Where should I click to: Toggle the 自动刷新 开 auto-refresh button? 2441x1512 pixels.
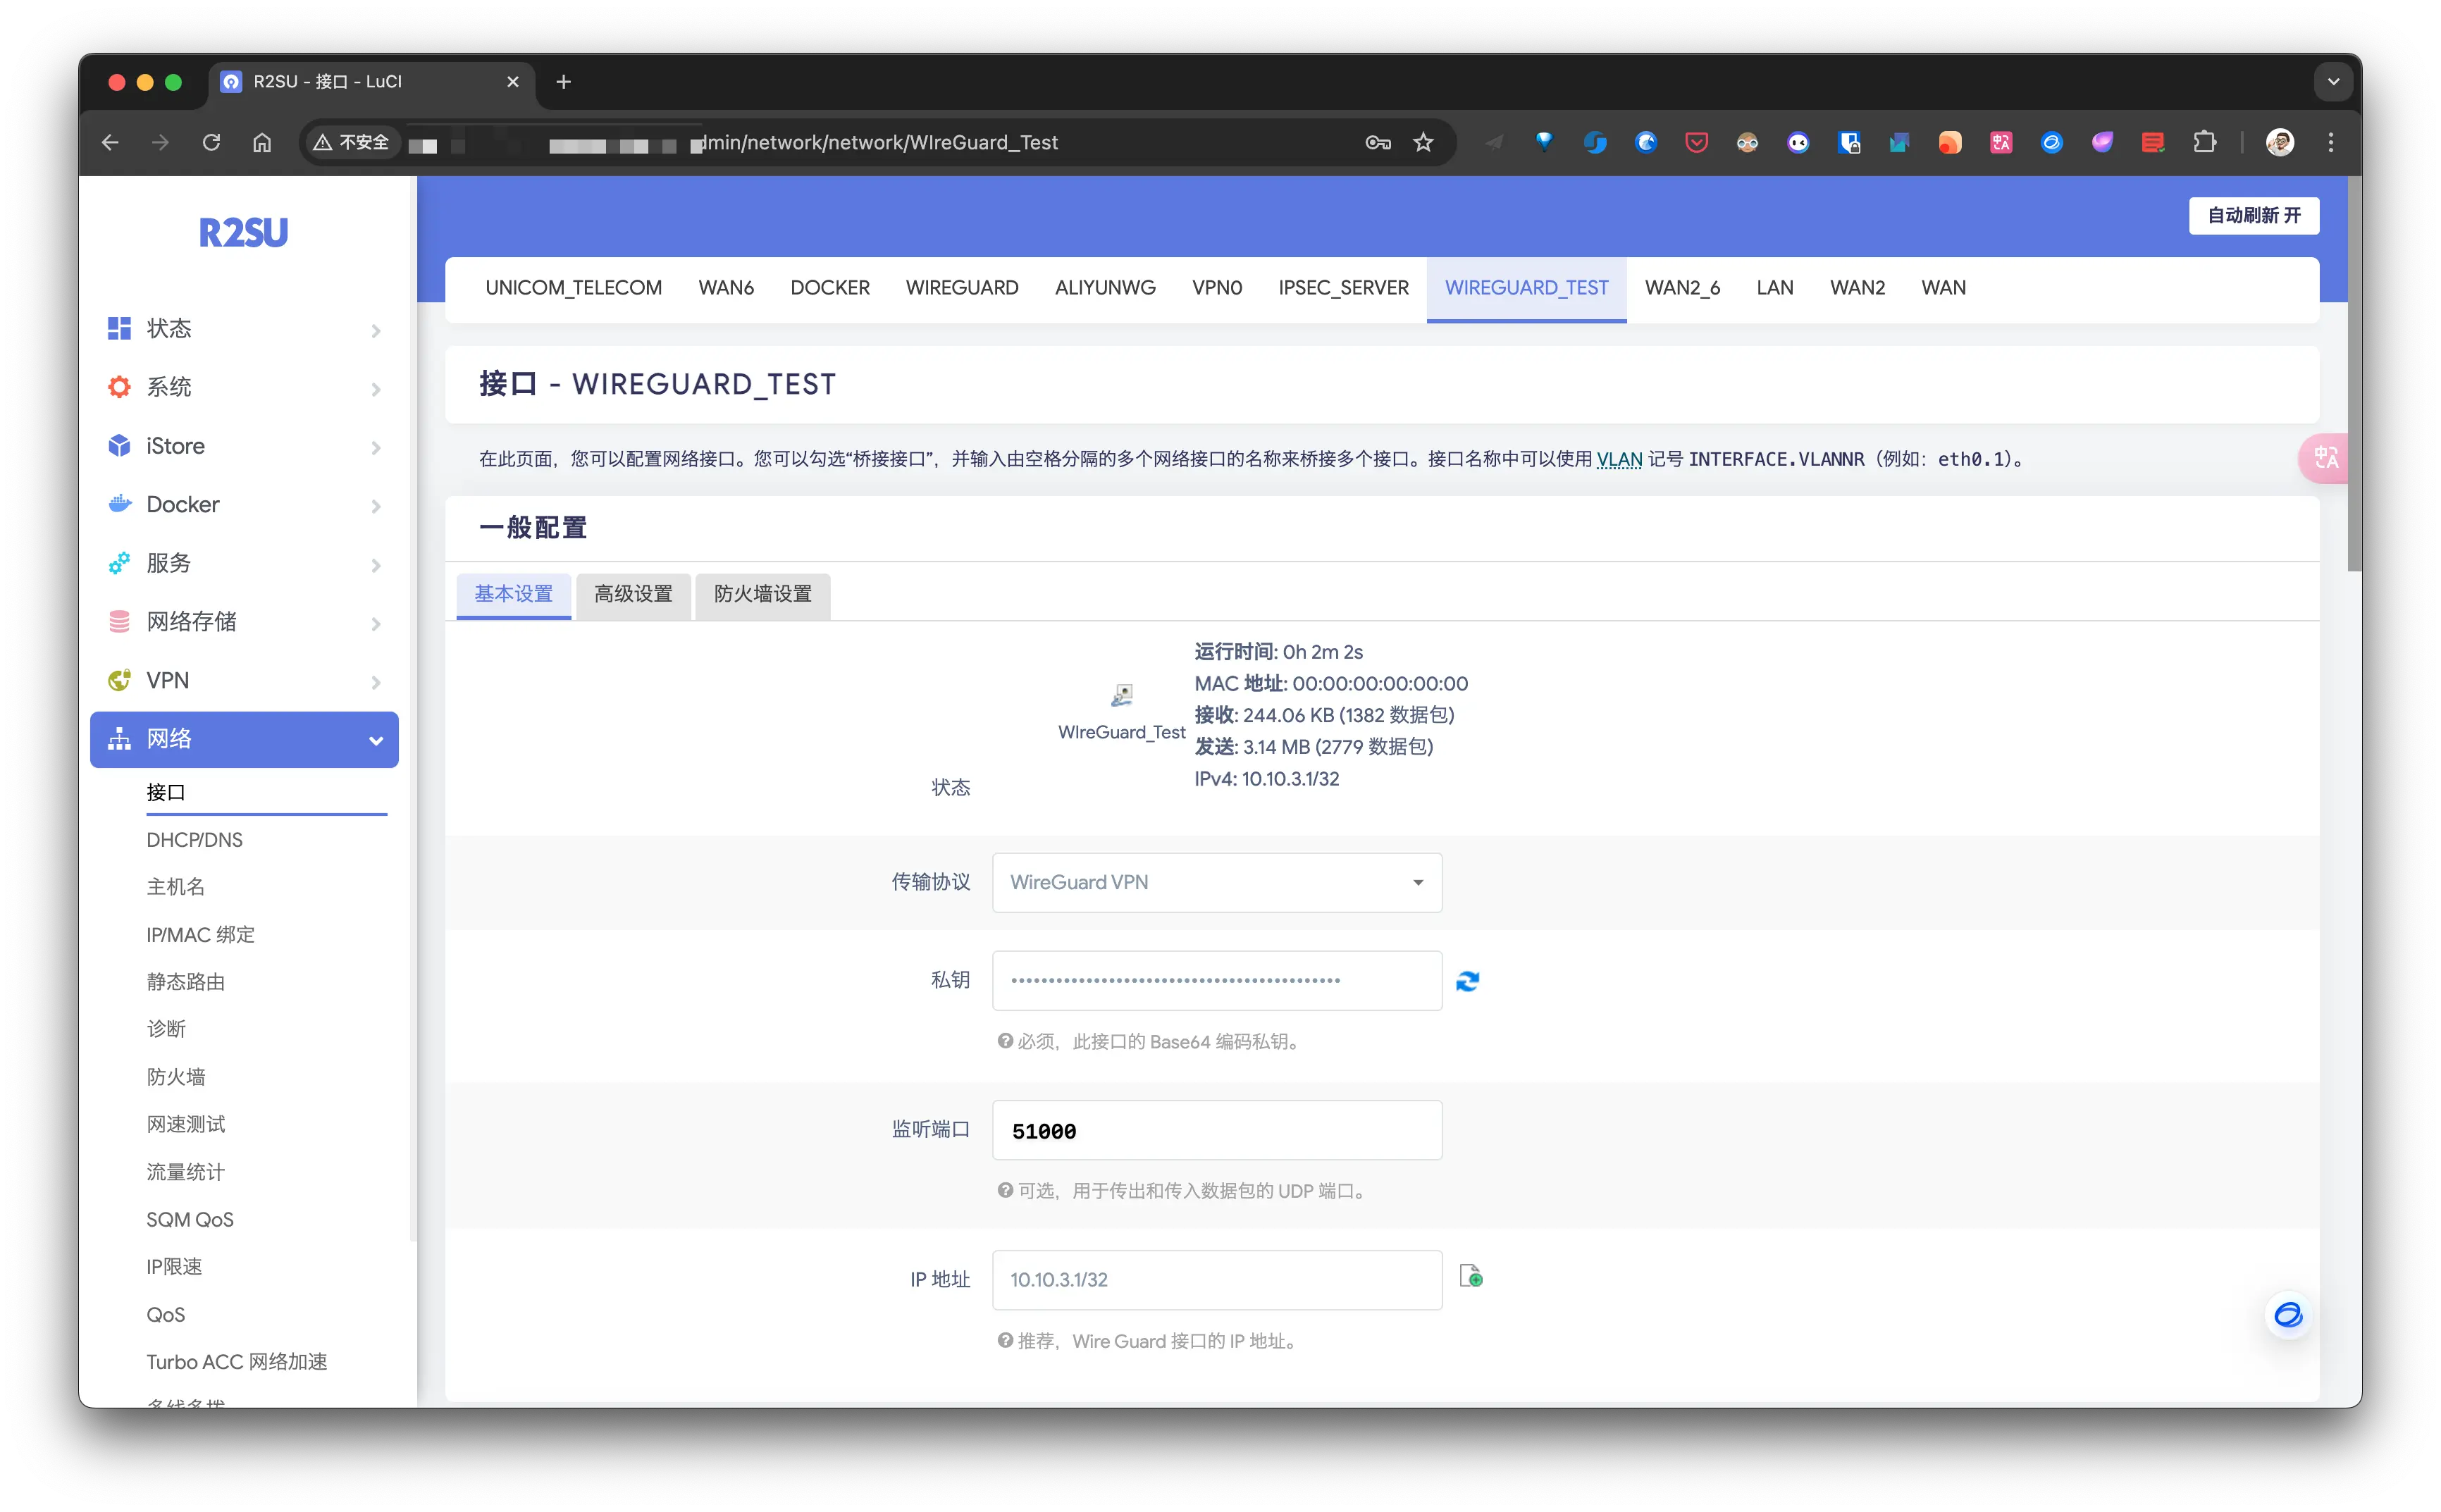[x=2253, y=215]
